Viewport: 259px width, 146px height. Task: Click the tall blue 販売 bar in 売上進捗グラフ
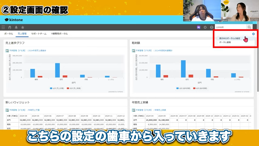(x=58, y=70)
